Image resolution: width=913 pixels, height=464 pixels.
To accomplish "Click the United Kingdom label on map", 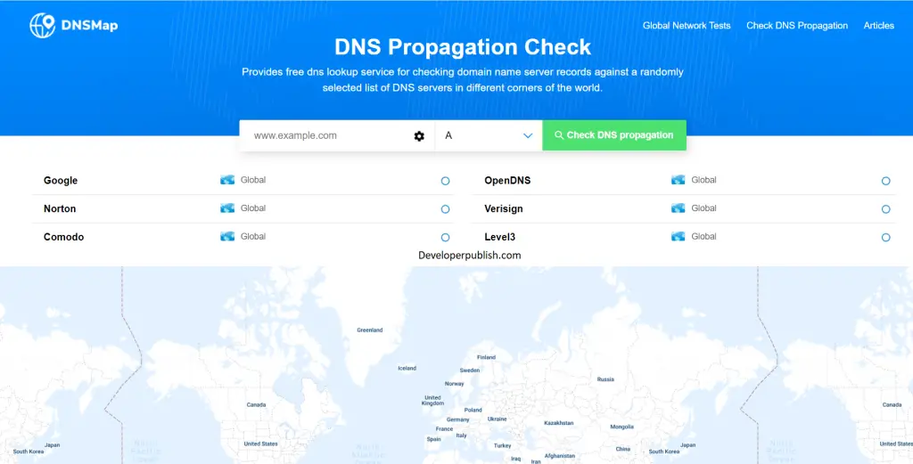I will pyautogui.click(x=432, y=401).
